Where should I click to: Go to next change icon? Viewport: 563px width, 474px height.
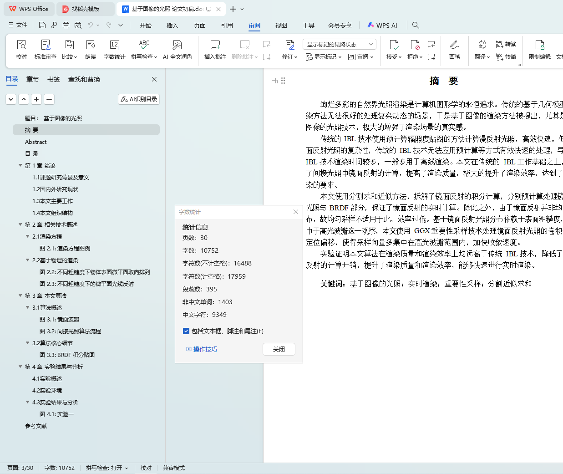[x=431, y=57]
